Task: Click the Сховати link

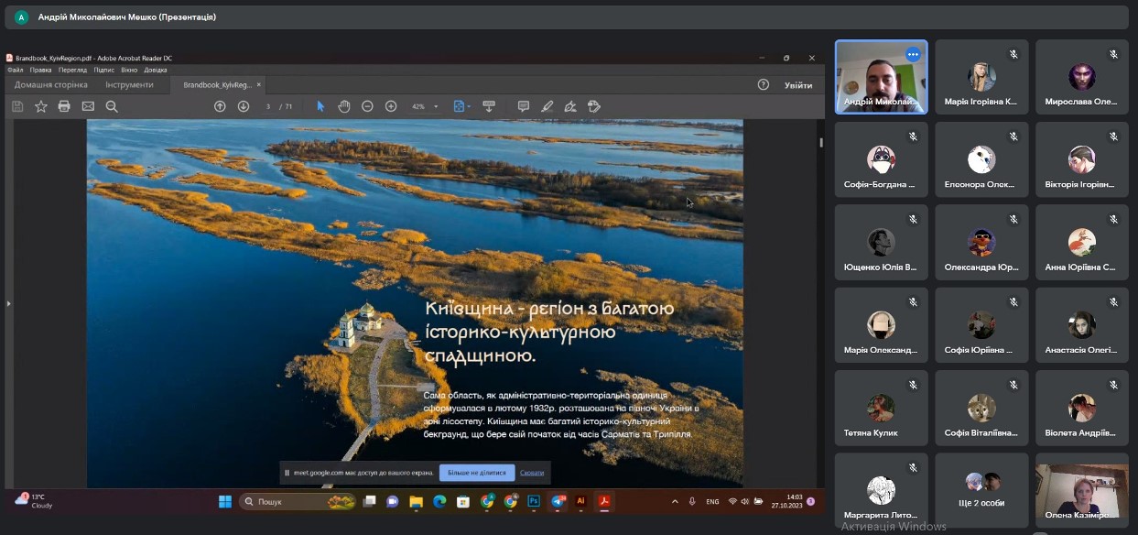Action: [532, 473]
